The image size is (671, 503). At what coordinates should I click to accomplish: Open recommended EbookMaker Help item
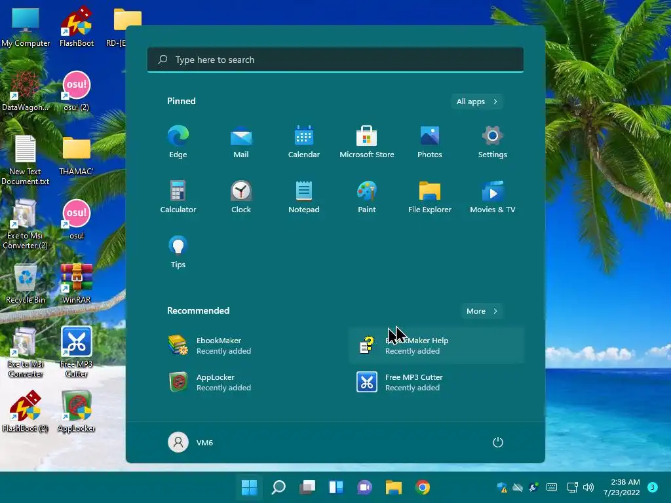click(x=436, y=346)
